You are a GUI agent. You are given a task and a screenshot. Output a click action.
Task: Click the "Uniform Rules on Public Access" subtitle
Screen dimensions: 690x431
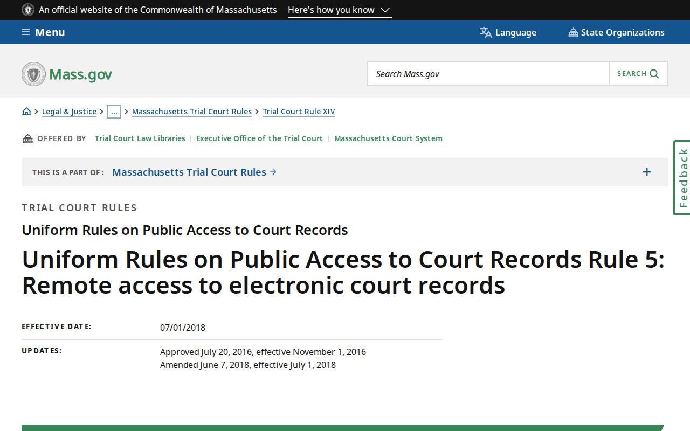pyautogui.click(x=185, y=230)
